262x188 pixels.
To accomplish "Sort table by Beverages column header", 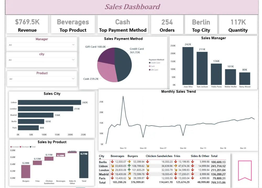I will coord(117,156).
